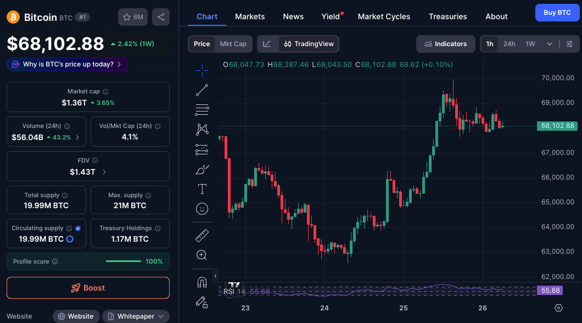Select the ruler measure tool

(x=202, y=235)
